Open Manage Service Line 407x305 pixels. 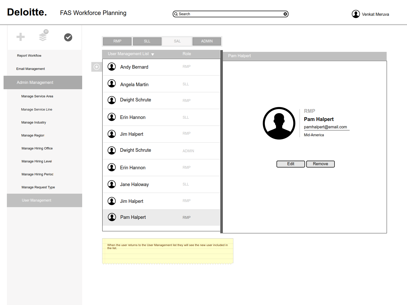coord(37,110)
